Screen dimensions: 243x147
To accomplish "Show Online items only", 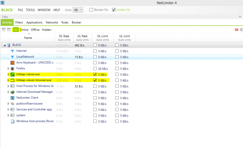I will point(24,30).
